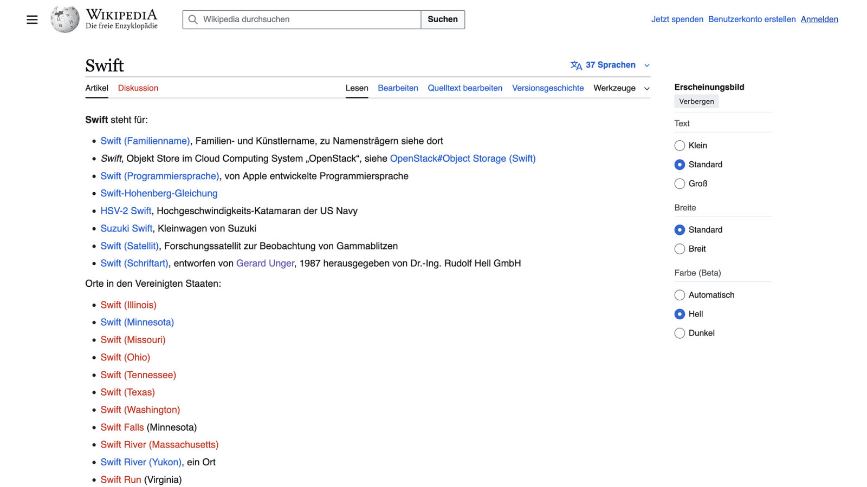Expand the 37 Sprachen language dropdown
The width and height of the screenshot is (867, 487).
[x=611, y=65]
